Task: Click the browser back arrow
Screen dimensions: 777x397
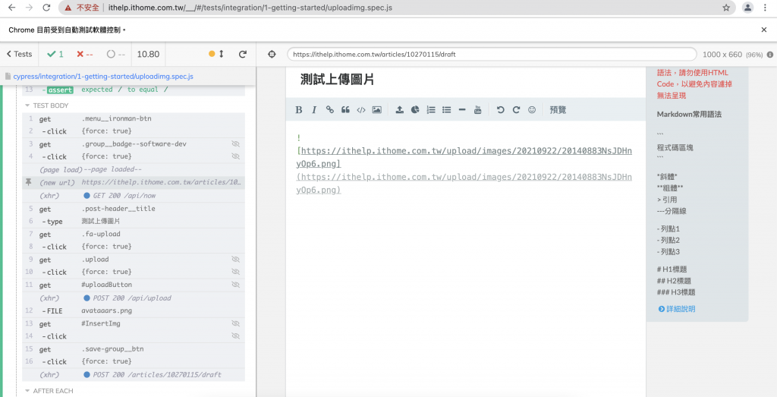Action: pos(12,8)
